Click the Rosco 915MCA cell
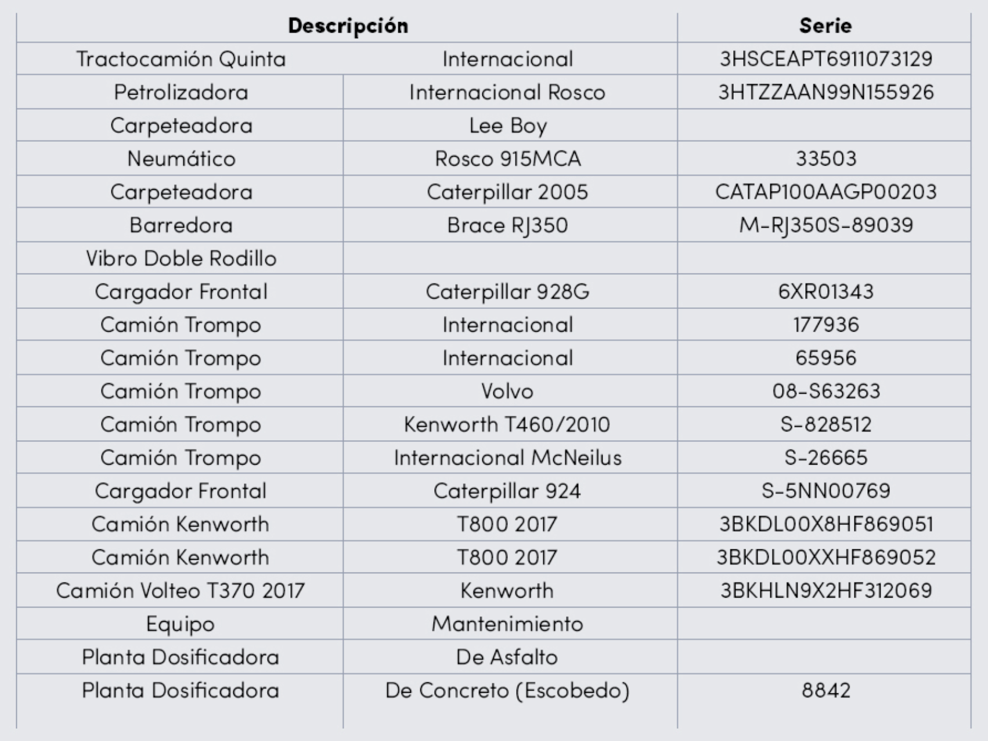The height and width of the screenshot is (741, 988). [508, 159]
